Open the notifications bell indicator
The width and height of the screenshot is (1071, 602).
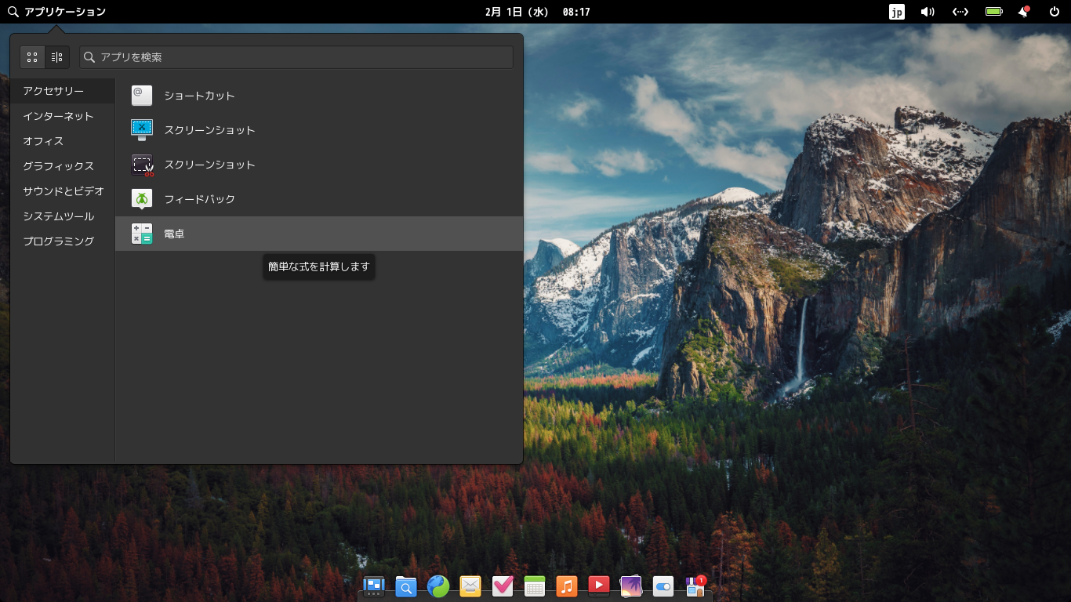point(1023,12)
